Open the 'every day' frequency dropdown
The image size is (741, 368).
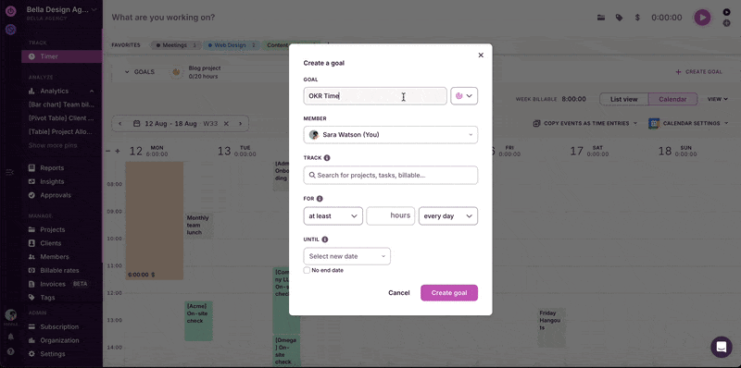448,216
